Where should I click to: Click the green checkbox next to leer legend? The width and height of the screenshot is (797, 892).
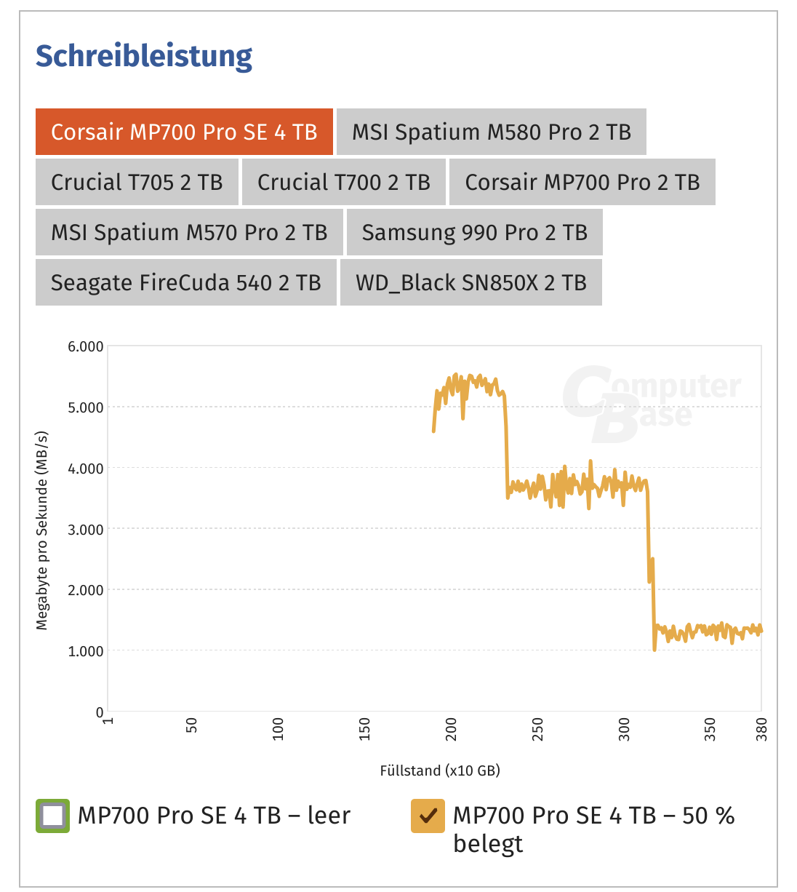[53, 815]
